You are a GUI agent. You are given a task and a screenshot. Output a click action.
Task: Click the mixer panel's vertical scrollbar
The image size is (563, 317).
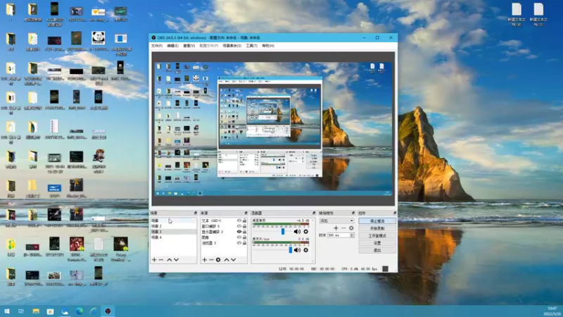click(x=312, y=240)
